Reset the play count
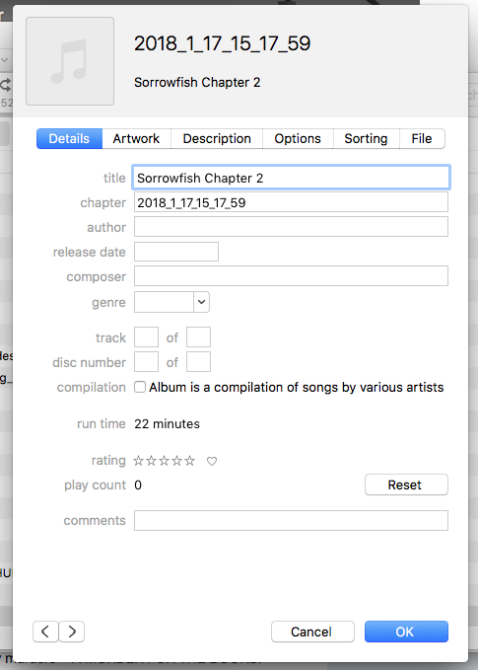Screen dimensions: 478x670 point(406,484)
